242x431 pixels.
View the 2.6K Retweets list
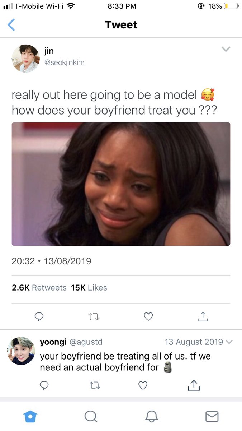tap(39, 288)
